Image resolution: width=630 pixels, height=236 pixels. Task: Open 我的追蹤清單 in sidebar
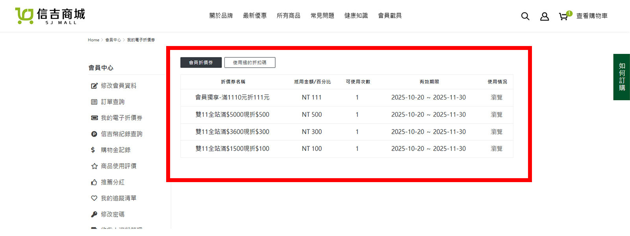coord(119,198)
